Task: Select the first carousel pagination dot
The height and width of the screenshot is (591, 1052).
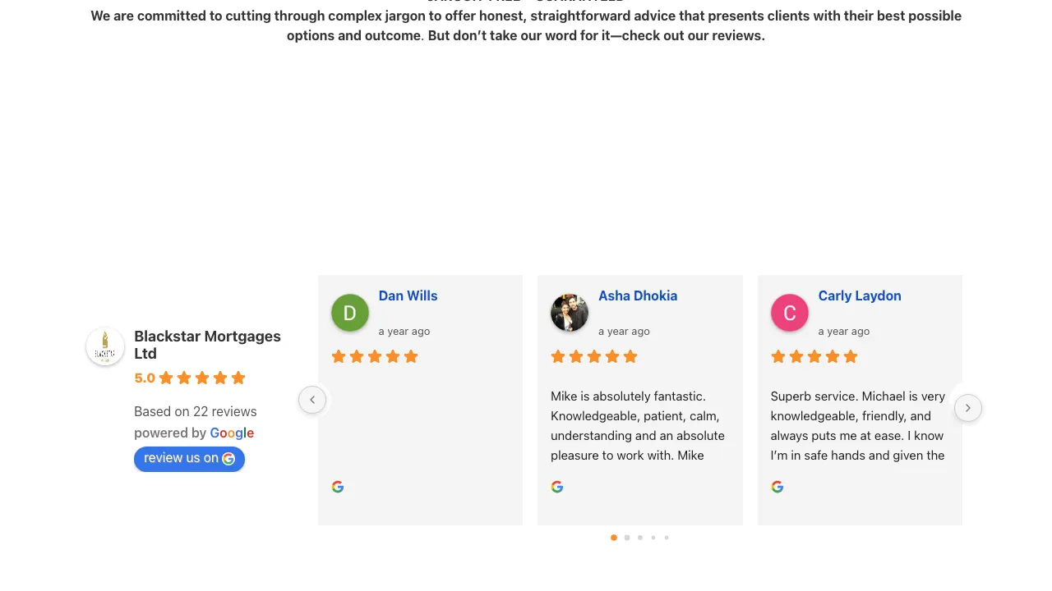Action: pos(614,538)
